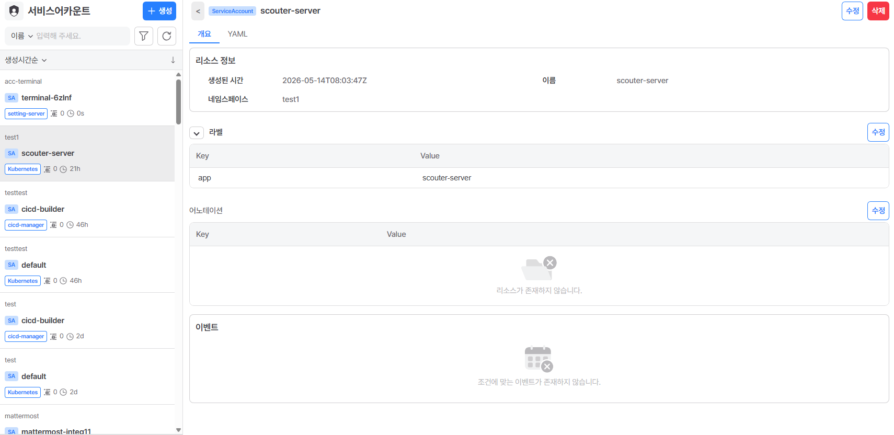Screen dimensions: 894x435
Task: Switch to the YAML tab
Action: pyautogui.click(x=237, y=34)
